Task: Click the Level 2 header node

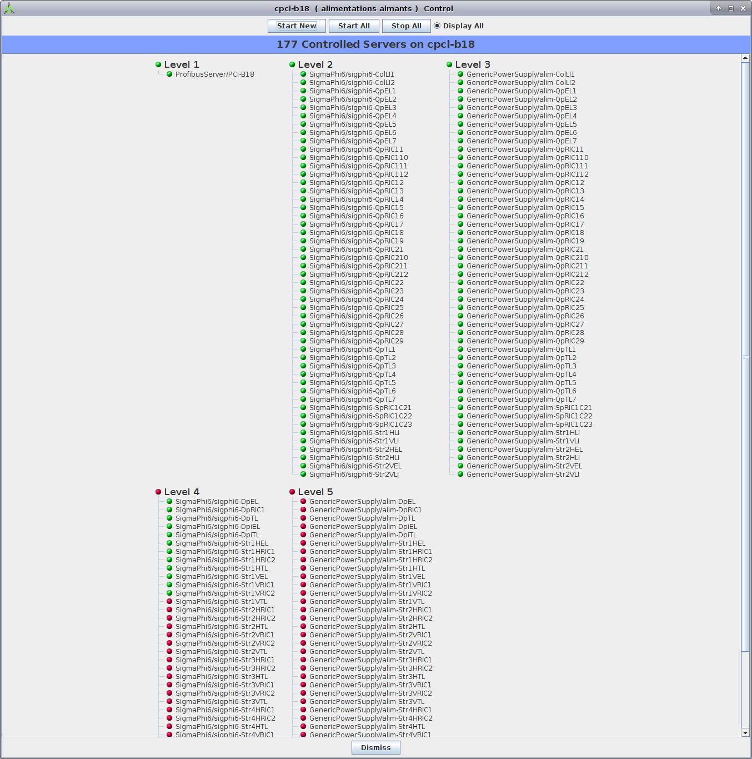Action: [315, 64]
